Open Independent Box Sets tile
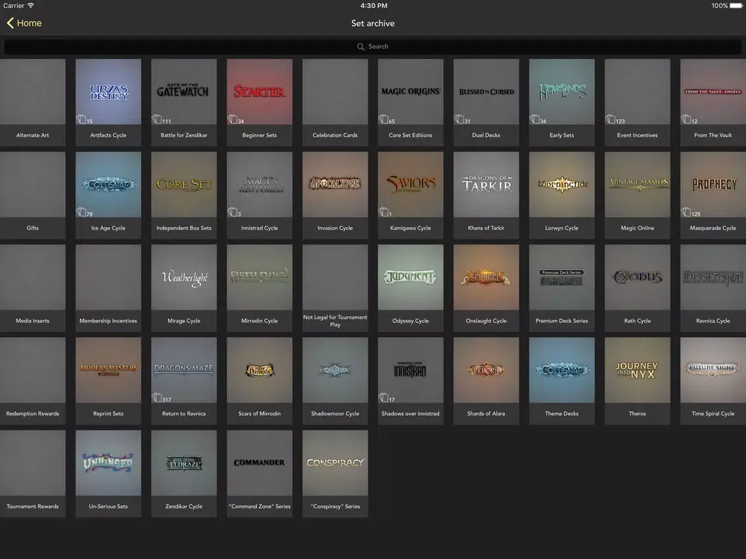 [x=184, y=195]
